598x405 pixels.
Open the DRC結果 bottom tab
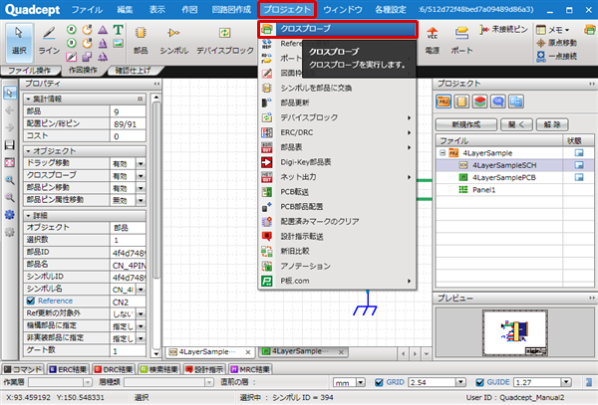pyautogui.click(x=114, y=369)
